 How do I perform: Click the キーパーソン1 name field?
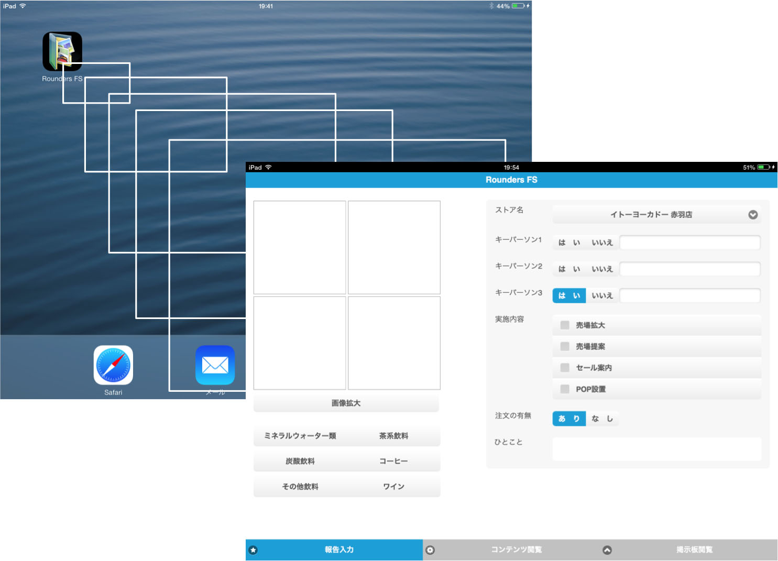[x=690, y=243]
